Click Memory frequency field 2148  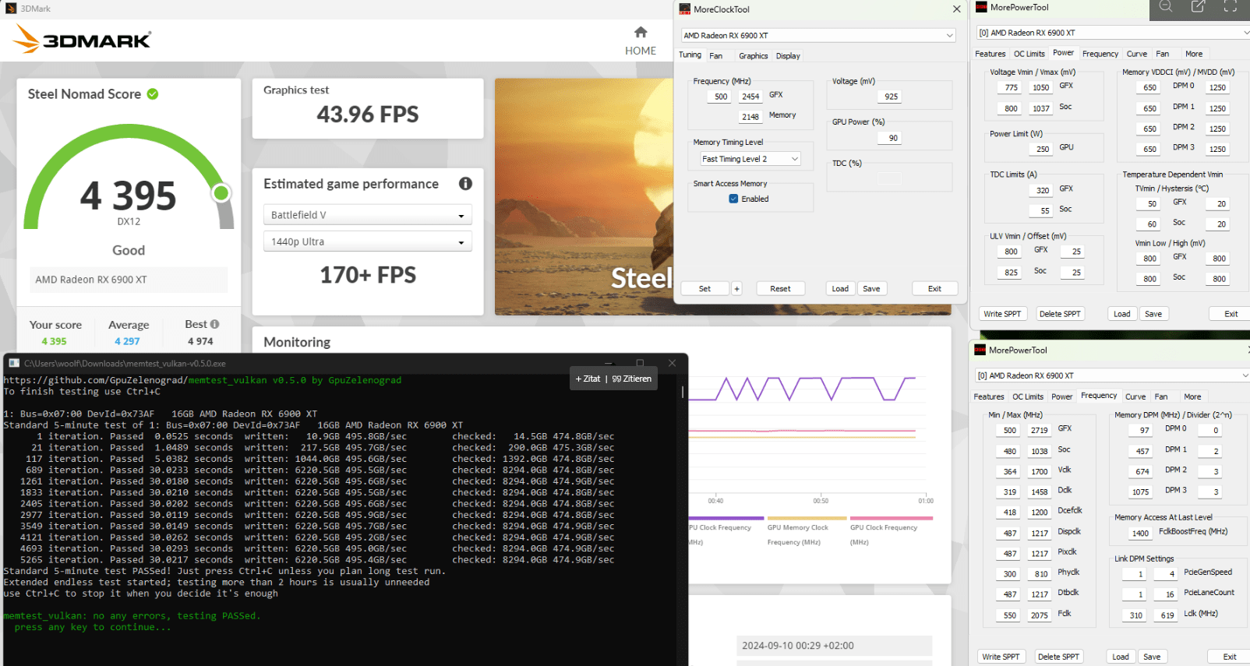(750, 117)
